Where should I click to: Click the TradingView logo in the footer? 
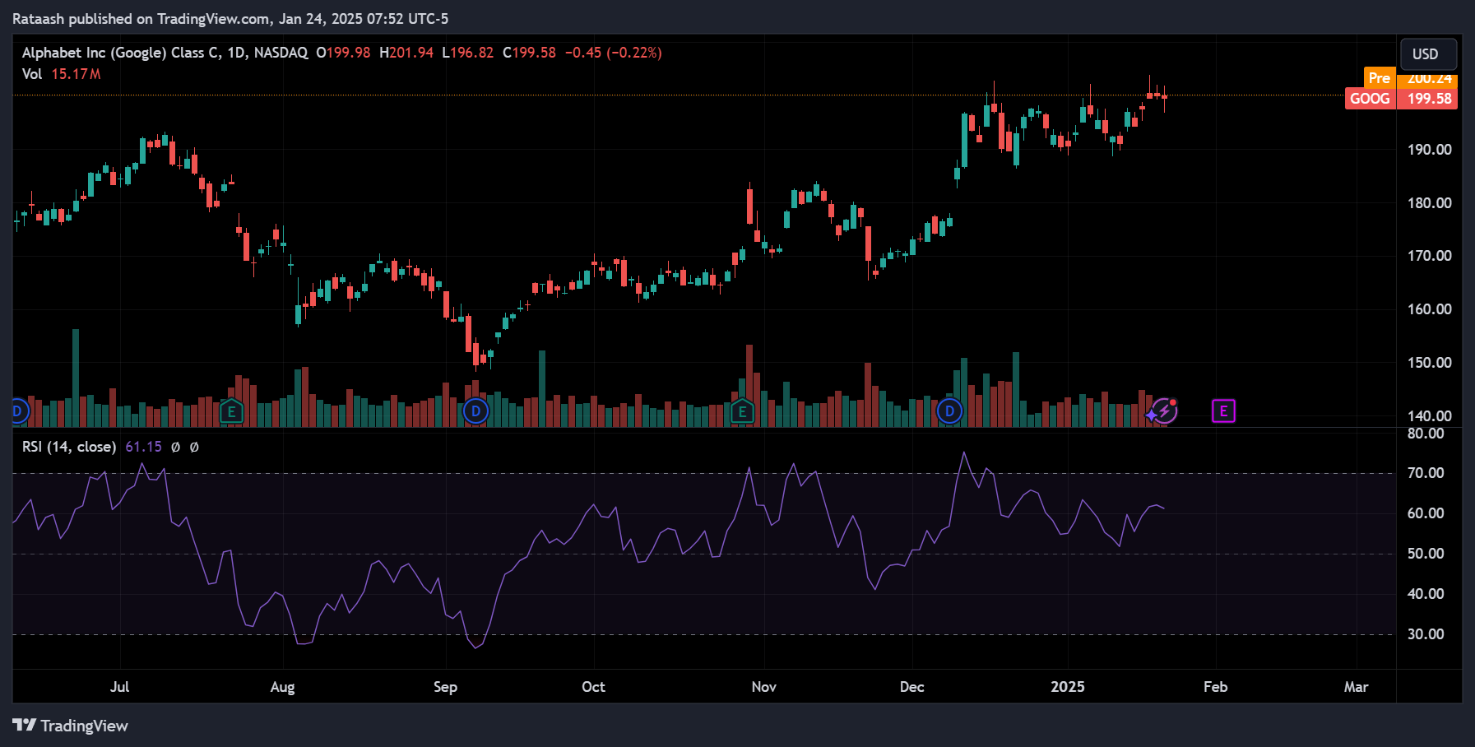tap(71, 726)
